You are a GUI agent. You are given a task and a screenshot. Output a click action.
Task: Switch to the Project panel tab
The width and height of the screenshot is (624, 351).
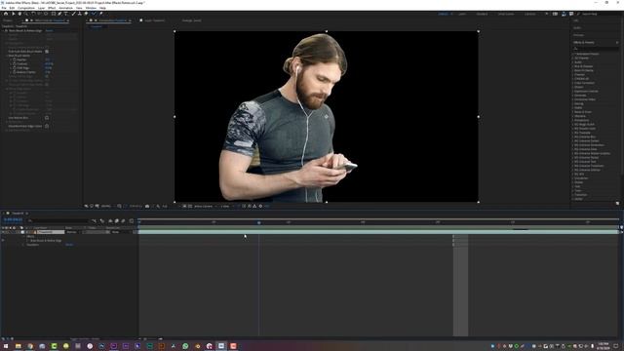tap(8, 20)
